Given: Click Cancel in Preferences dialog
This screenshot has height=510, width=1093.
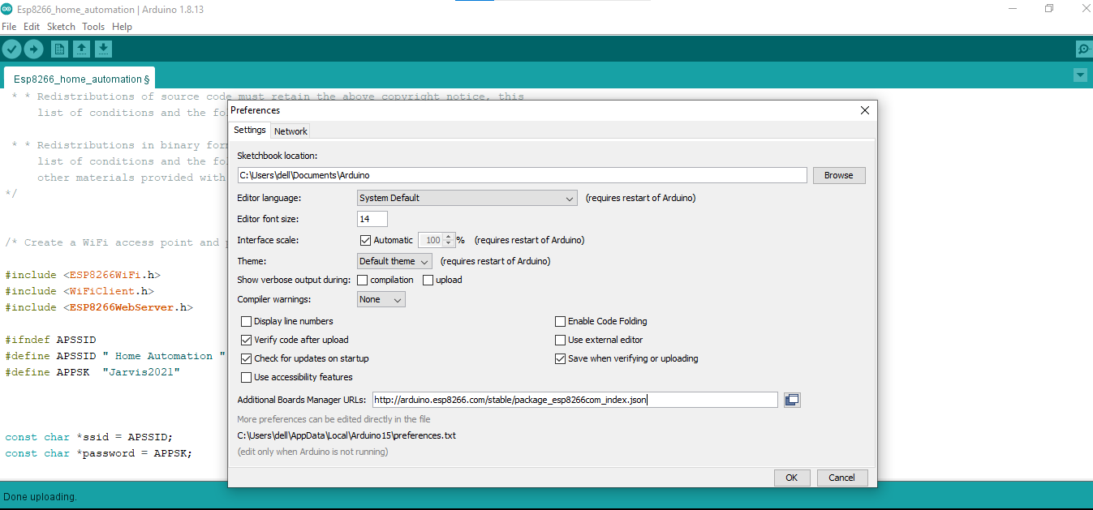Looking at the screenshot, I should [x=842, y=478].
